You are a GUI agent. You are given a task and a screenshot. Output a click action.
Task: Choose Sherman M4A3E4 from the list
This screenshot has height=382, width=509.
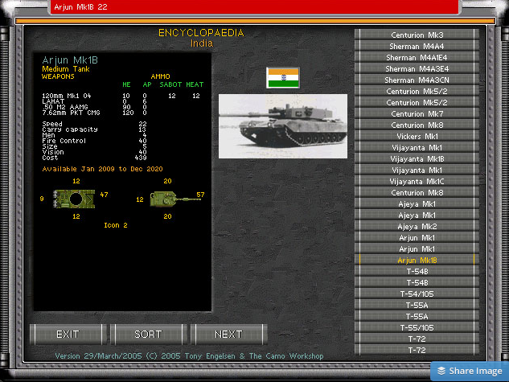tap(417, 69)
